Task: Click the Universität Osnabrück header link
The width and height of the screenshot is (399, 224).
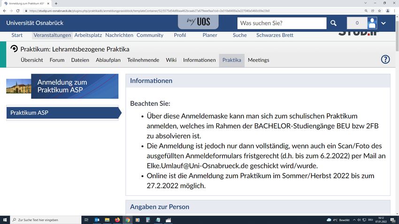Action: (35, 23)
